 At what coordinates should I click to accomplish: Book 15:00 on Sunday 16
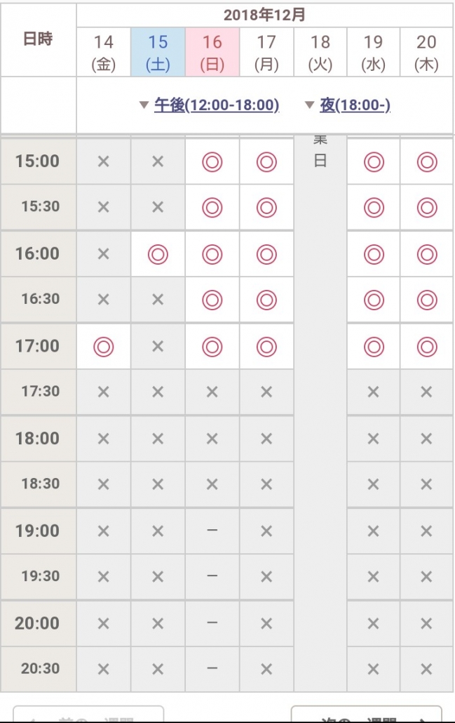pos(212,162)
